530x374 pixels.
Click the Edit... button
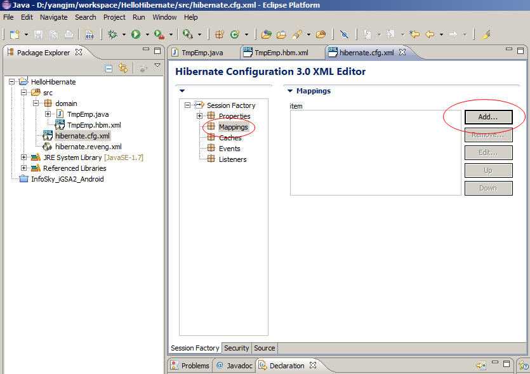click(x=488, y=152)
